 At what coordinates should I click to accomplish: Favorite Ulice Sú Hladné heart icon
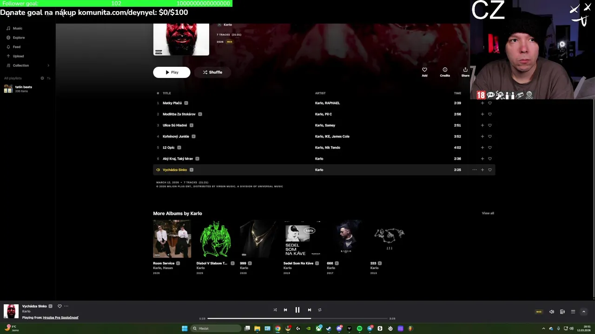tap(489, 125)
